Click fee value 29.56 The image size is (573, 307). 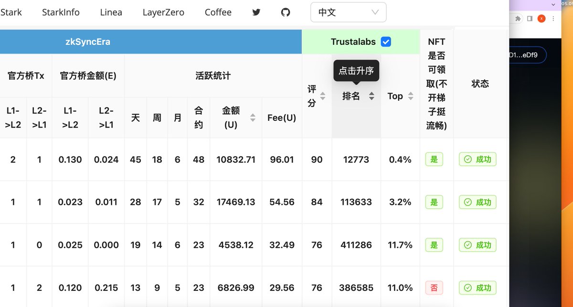282,288
